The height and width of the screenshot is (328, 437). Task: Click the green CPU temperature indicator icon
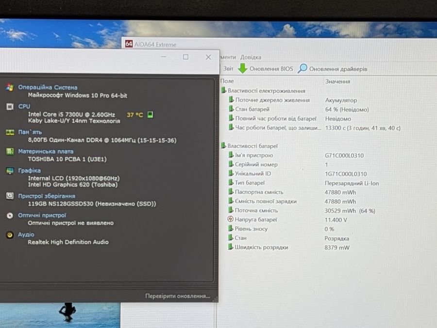click(150, 115)
